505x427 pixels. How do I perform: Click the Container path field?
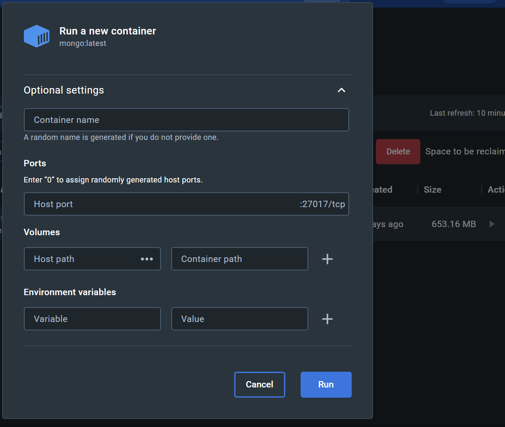click(239, 259)
